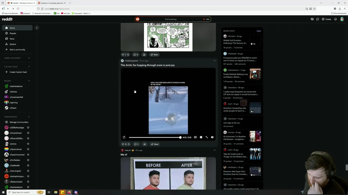The width and height of the screenshot is (348, 195).
Task: Click the Ask button in search bar
Action: [206, 19]
